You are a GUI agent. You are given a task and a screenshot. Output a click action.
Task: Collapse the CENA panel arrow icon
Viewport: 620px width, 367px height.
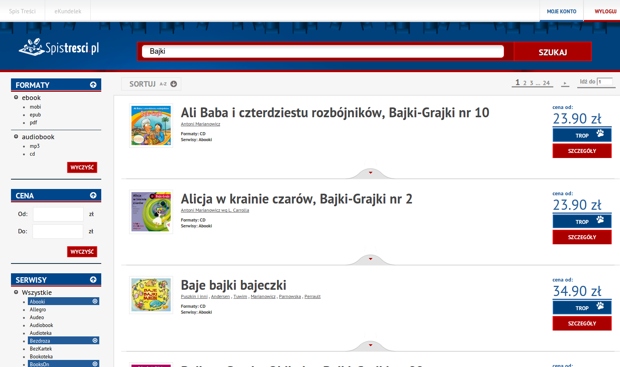[93, 195]
